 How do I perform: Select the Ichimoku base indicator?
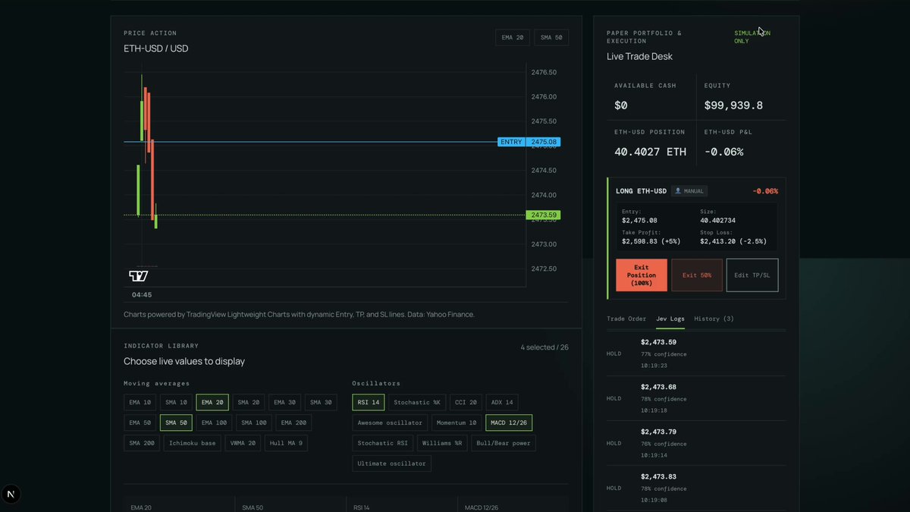193,443
